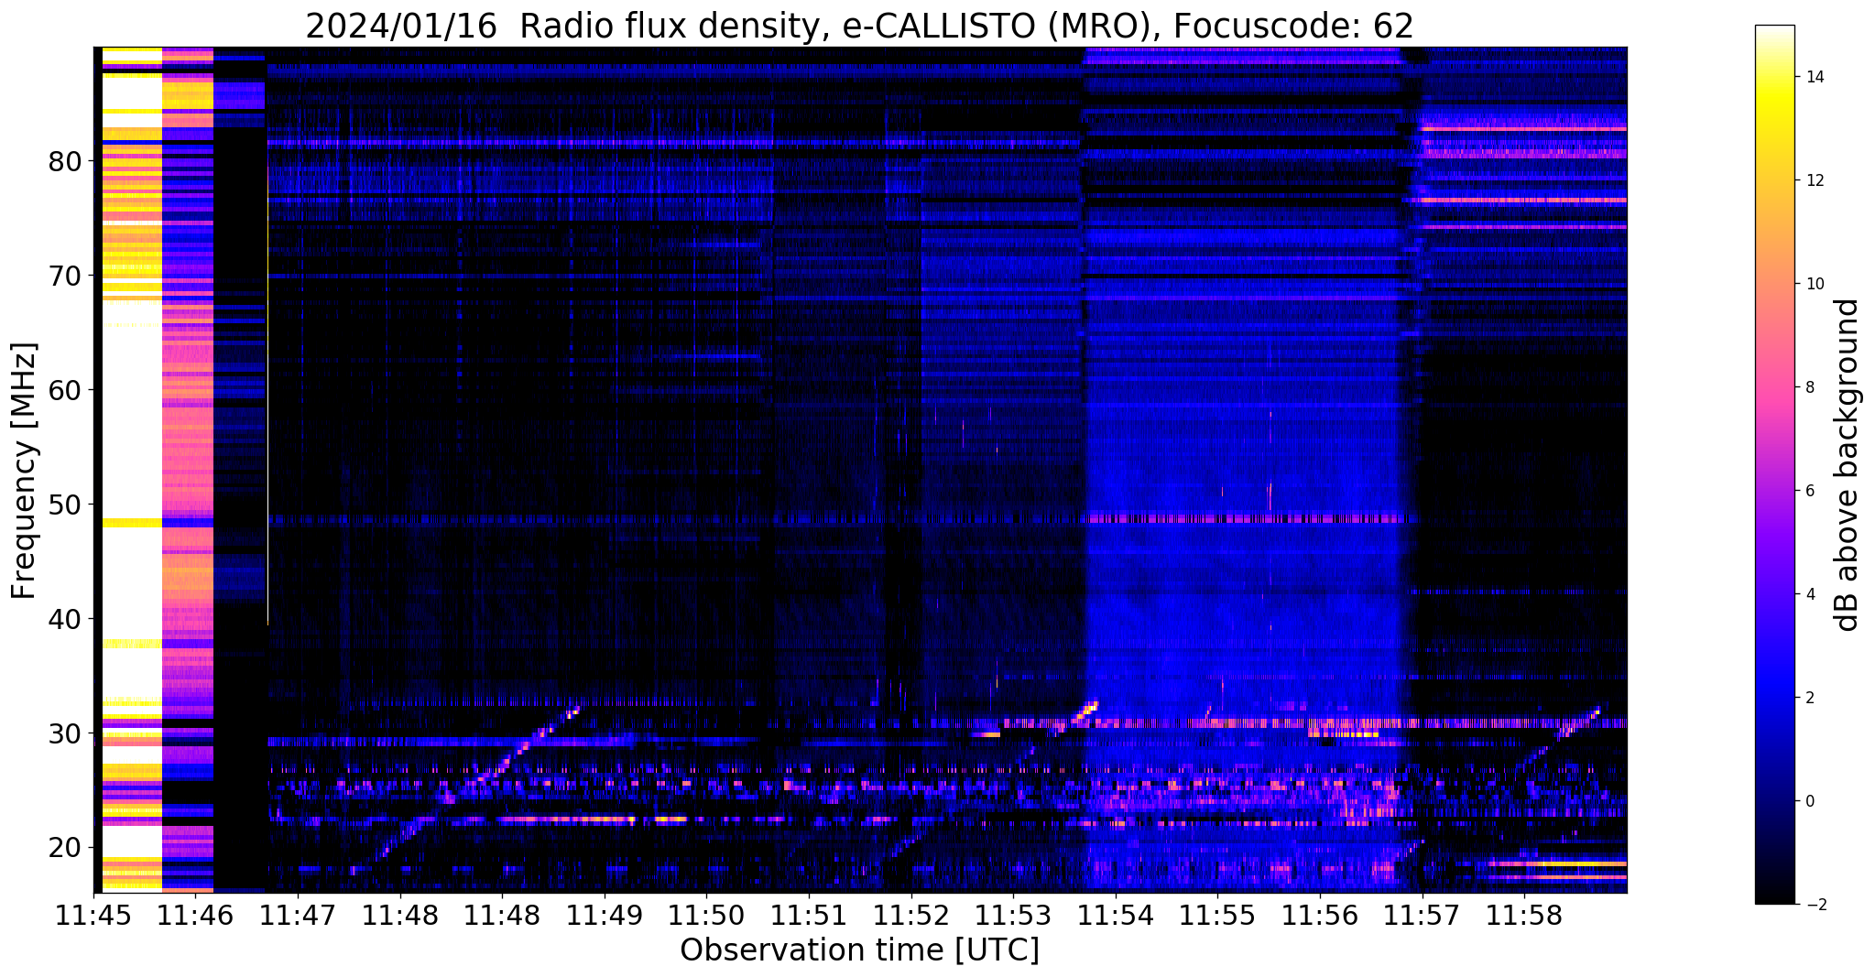Click the 11:50 time tick label
The image size is (1875, 977).
(706, 916)
